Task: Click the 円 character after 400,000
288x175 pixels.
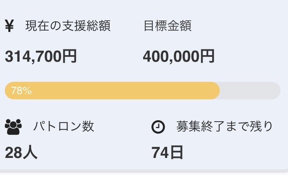Action: point(207,56)
